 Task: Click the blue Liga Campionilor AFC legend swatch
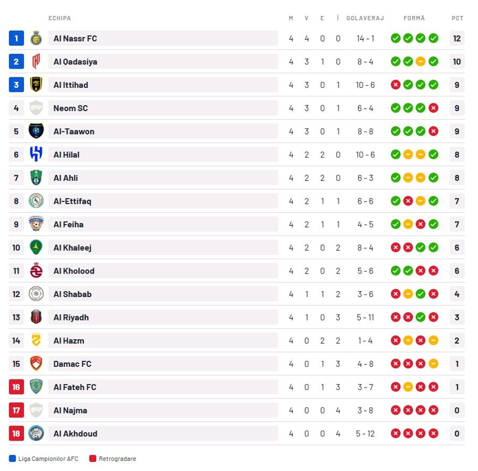(12, 458)
